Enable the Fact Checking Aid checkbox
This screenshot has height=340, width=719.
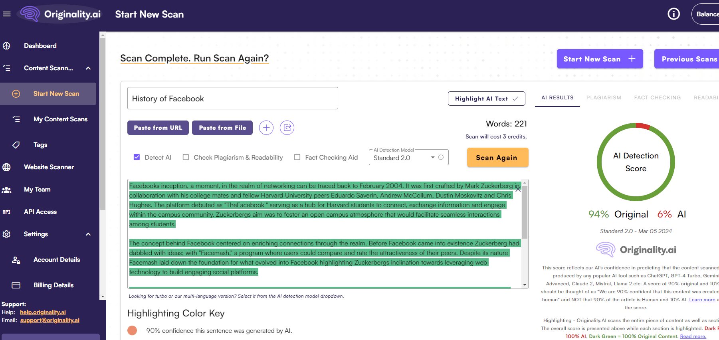297,157
